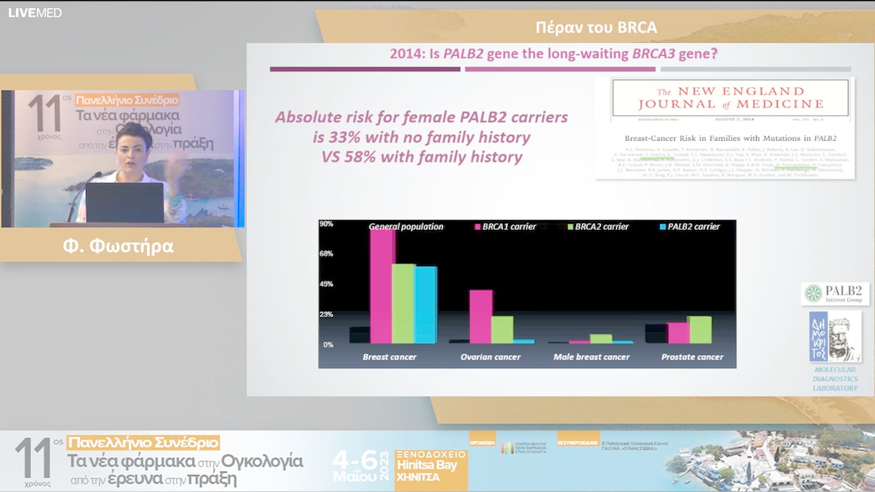This screenshot has height=492, width=875.
Task: Click the Male breast cancer axis label
Action: 591,357
